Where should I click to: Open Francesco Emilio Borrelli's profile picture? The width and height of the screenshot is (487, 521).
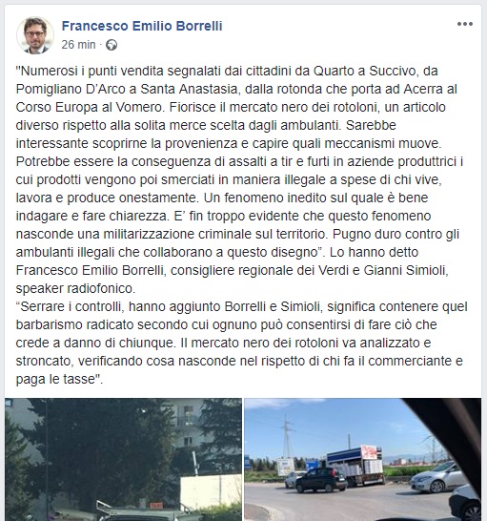tap(35, 35)
